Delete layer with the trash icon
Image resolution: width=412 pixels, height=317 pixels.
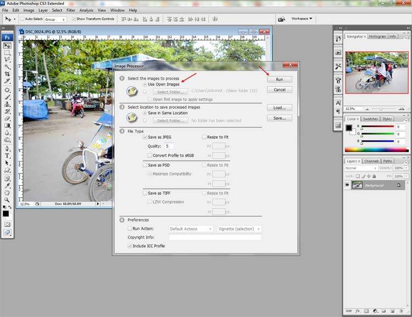click(x=401, y=311)
